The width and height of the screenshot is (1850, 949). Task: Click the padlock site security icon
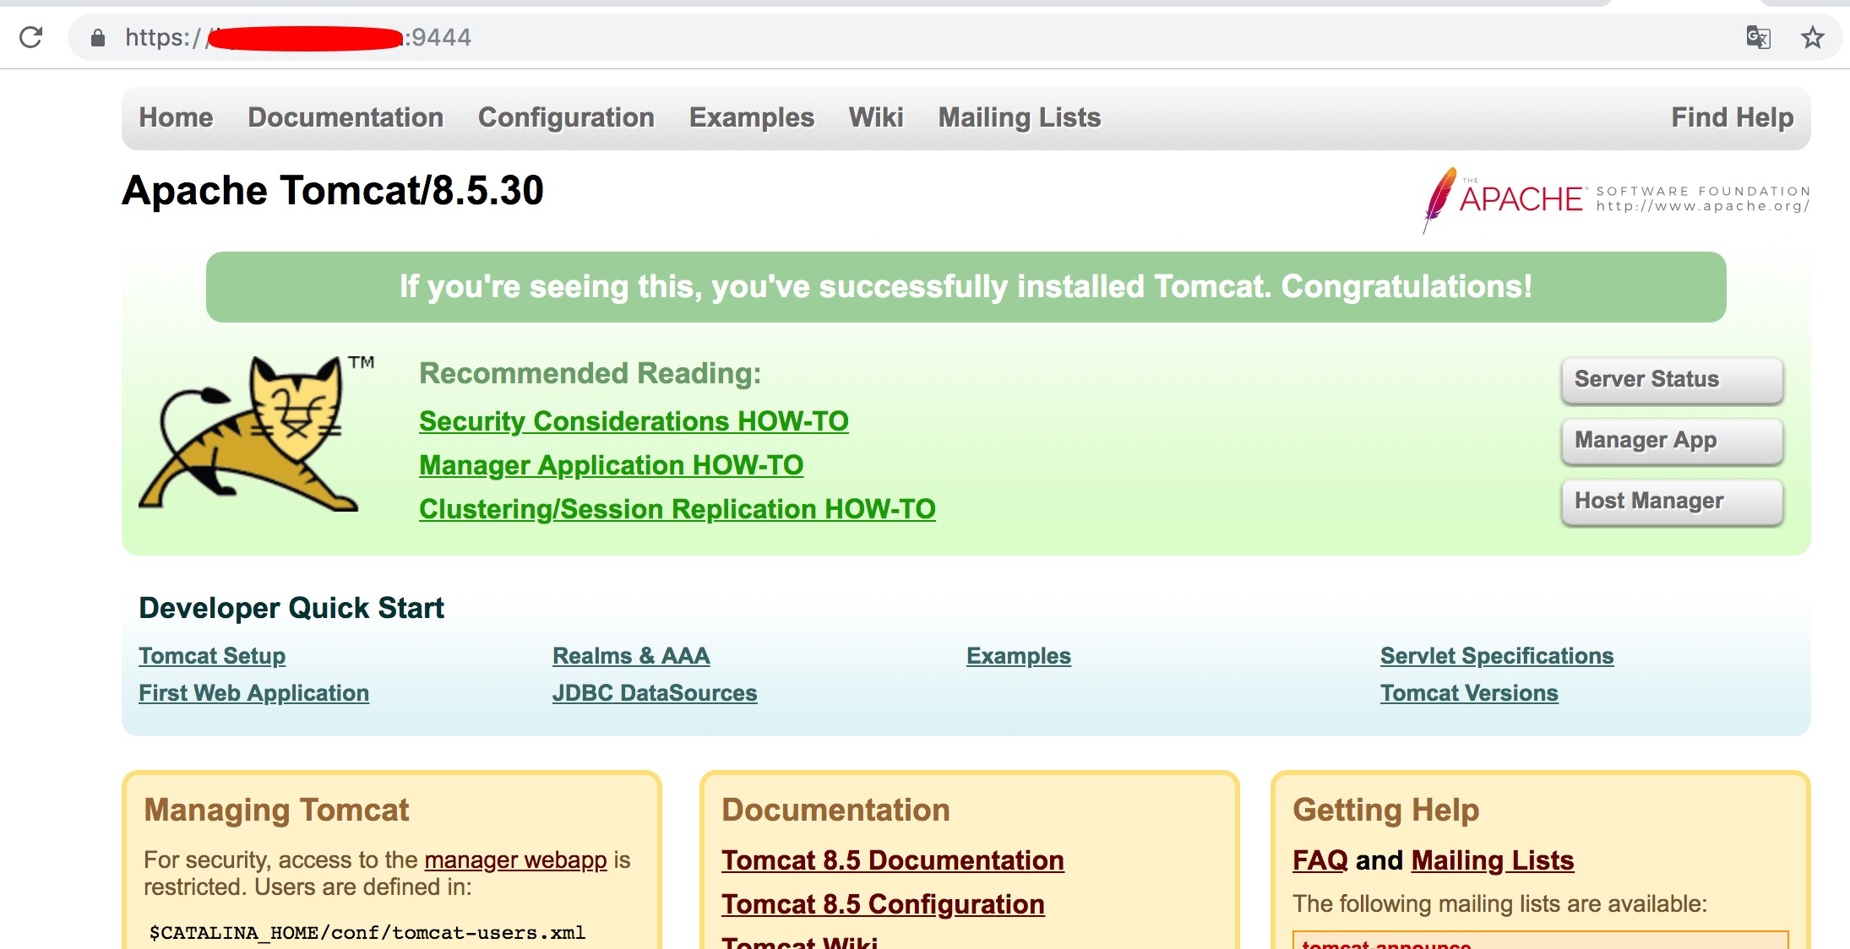[98, 37]
